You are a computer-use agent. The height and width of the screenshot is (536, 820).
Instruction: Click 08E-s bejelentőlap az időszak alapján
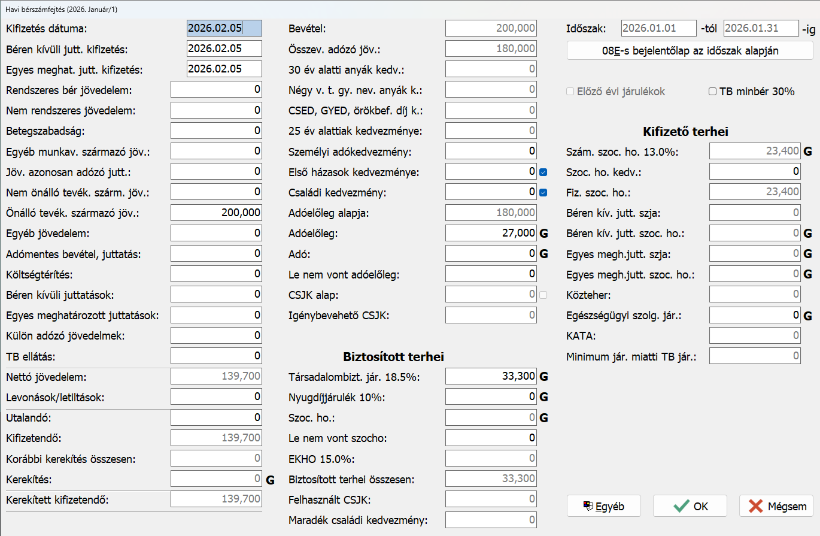[690, 51]
